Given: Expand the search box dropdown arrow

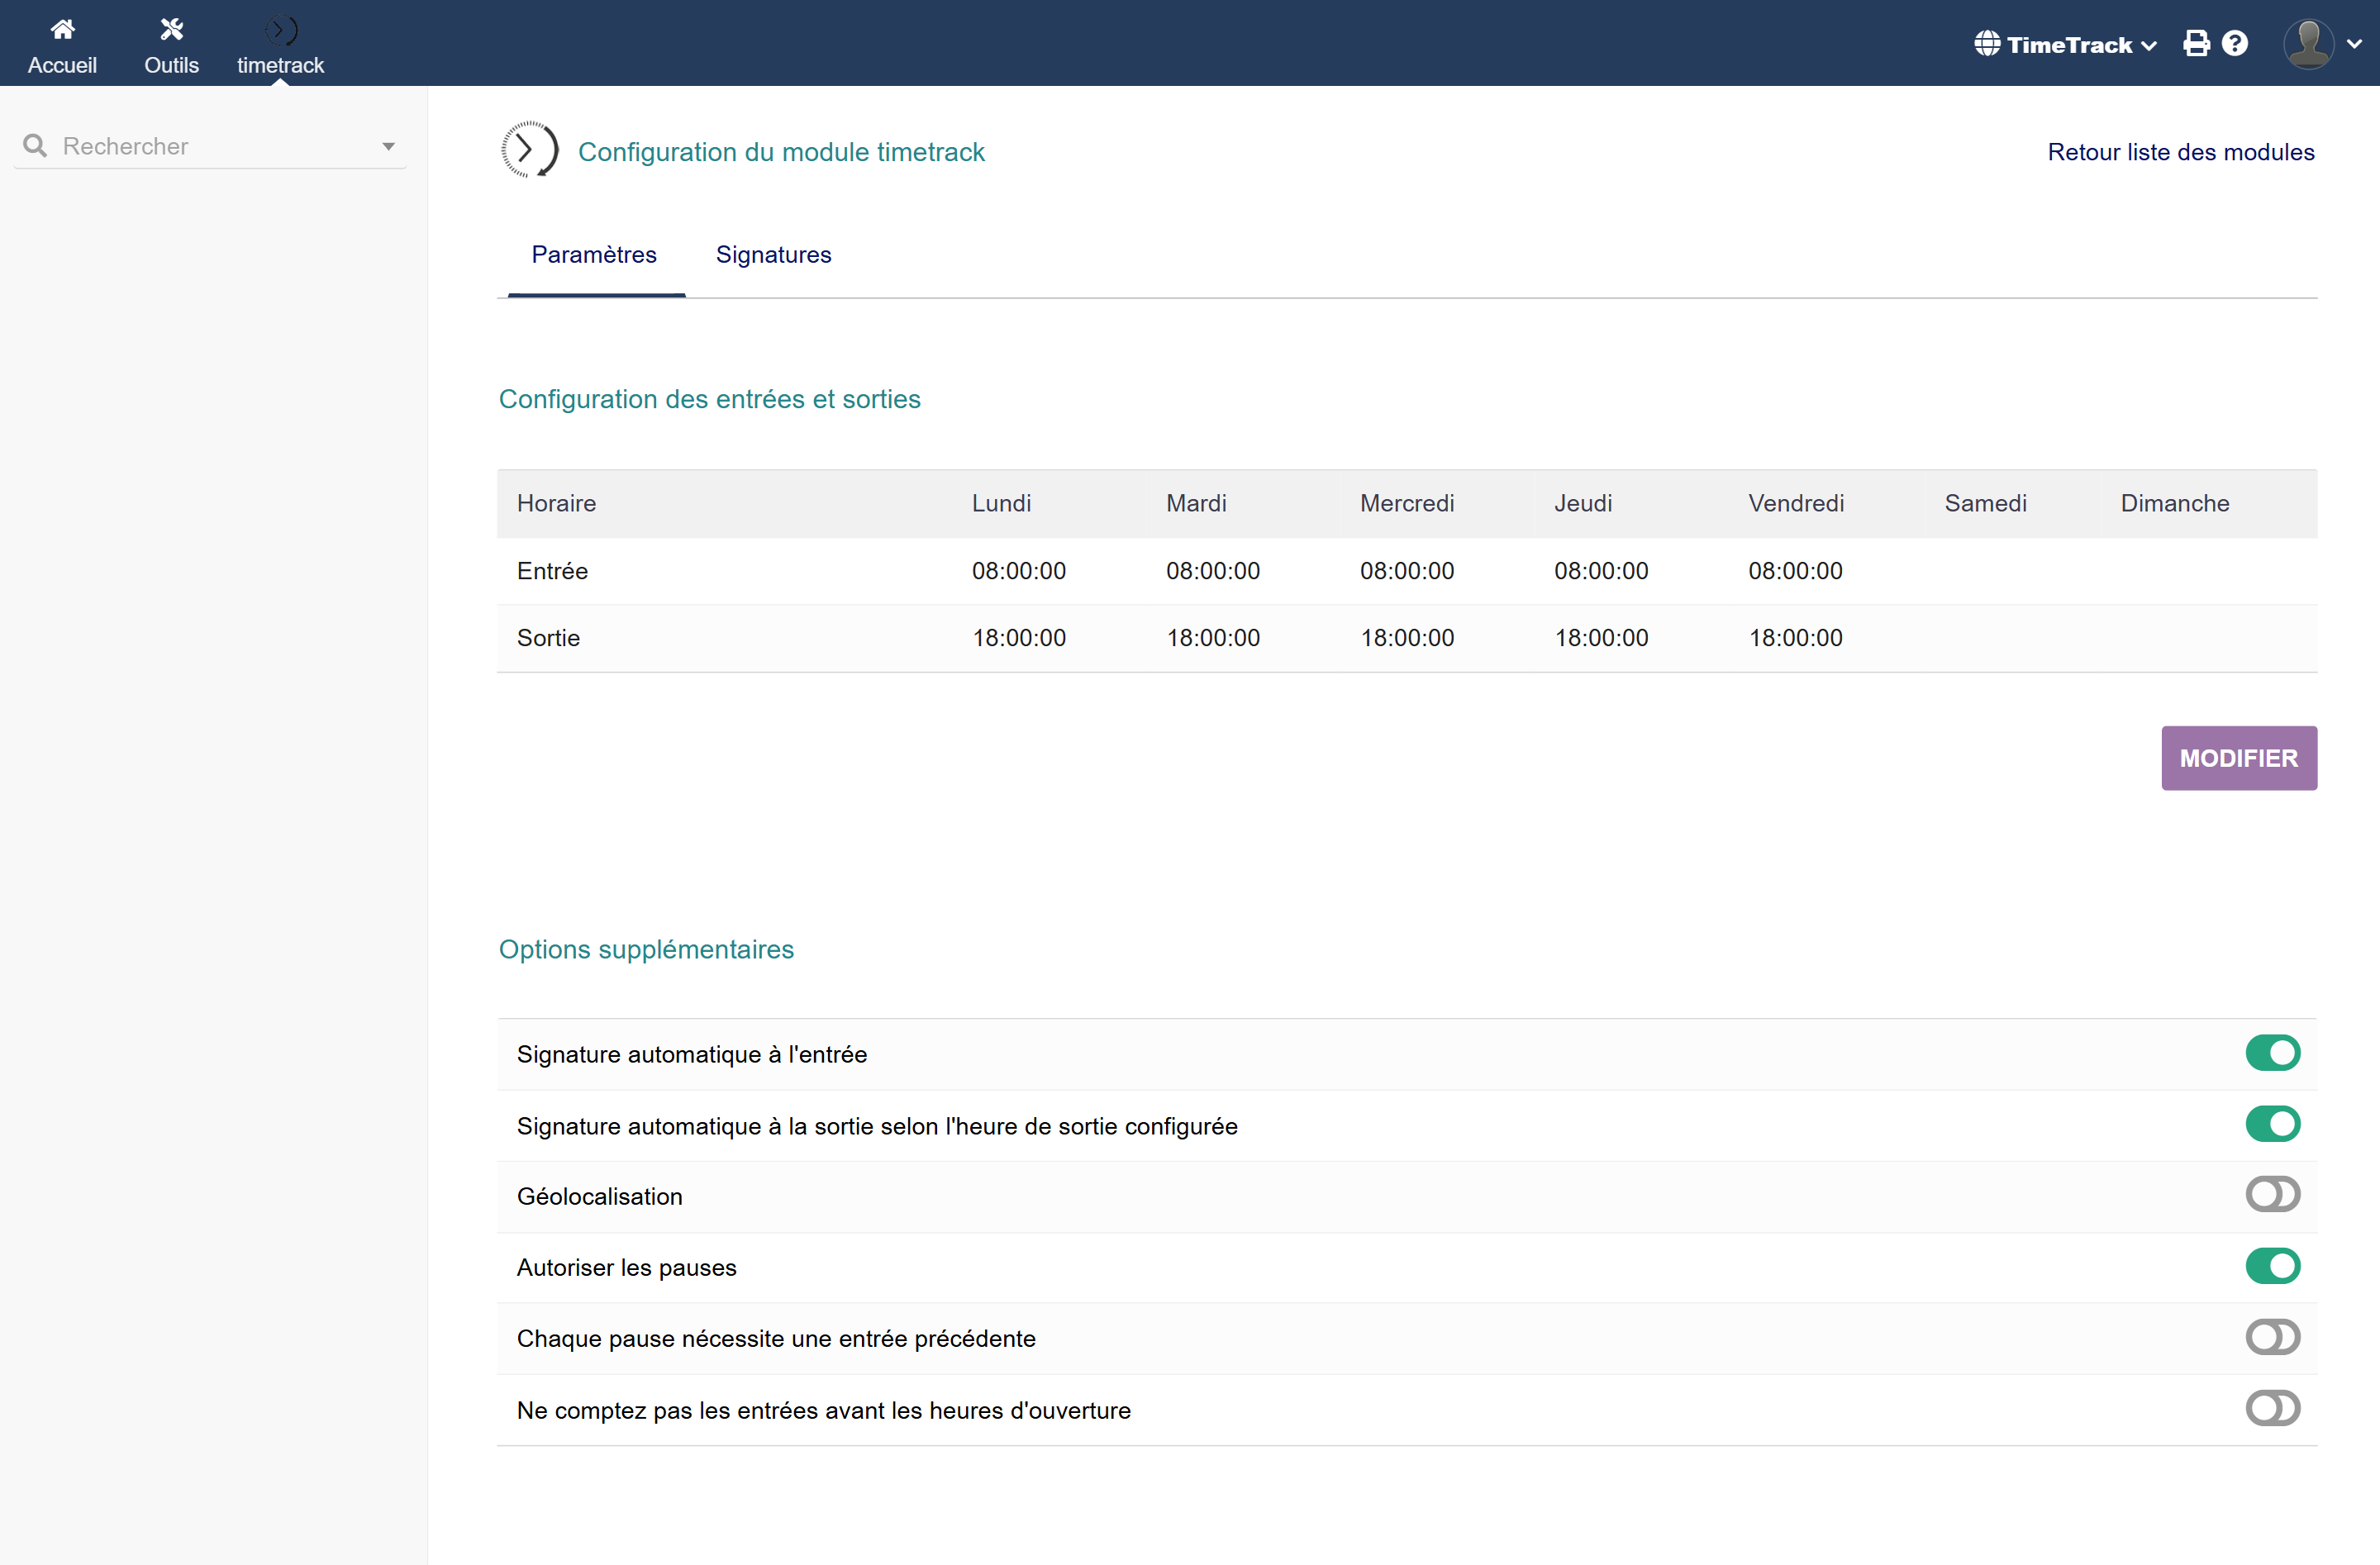Looking at the screenshot, I should (x=388, y=147).
